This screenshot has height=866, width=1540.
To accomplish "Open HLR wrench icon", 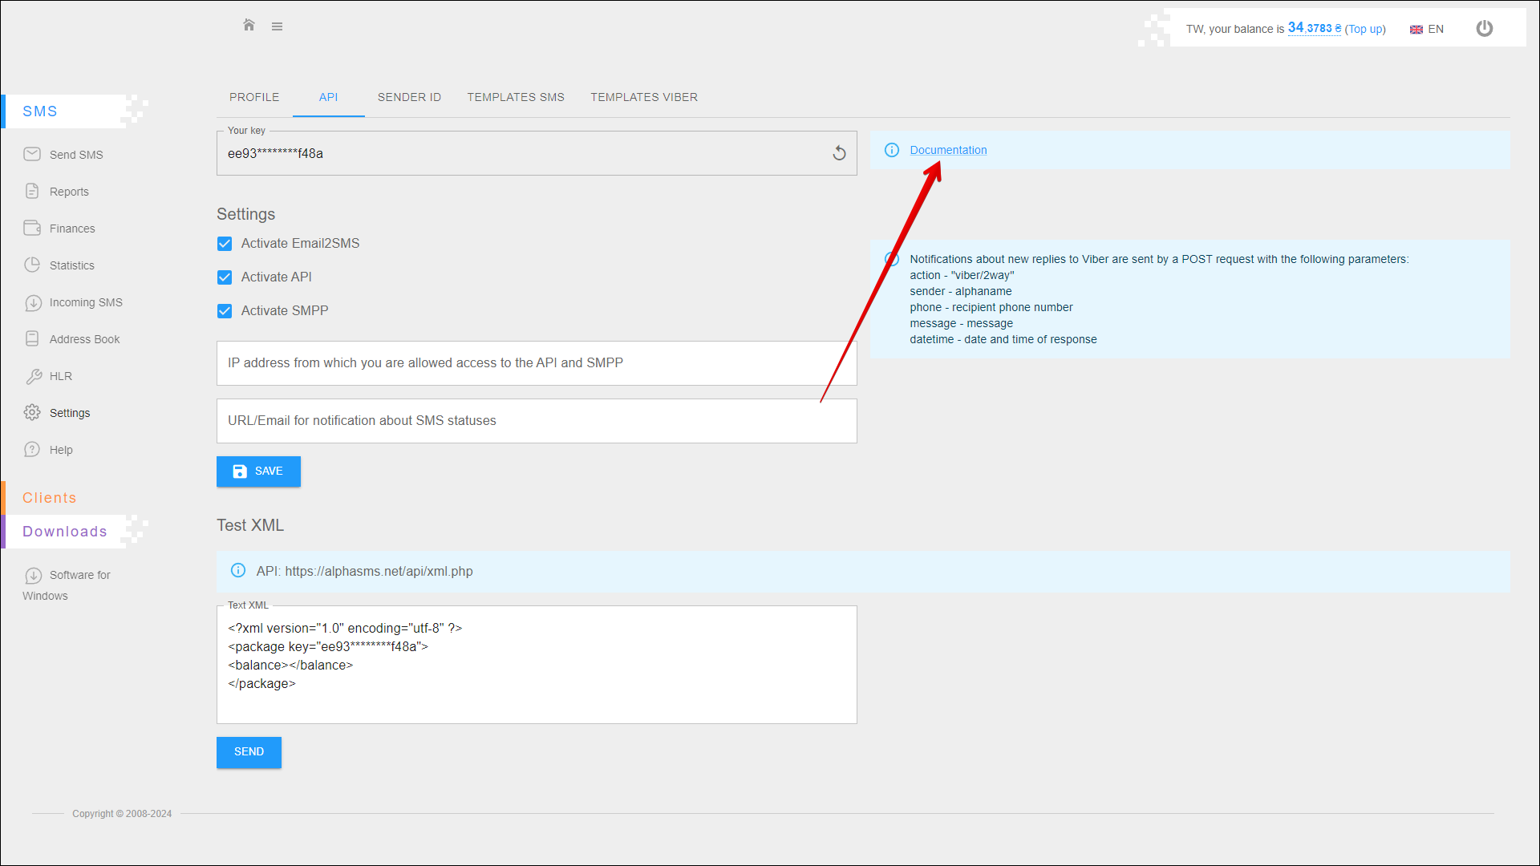I will click(34, 376).
